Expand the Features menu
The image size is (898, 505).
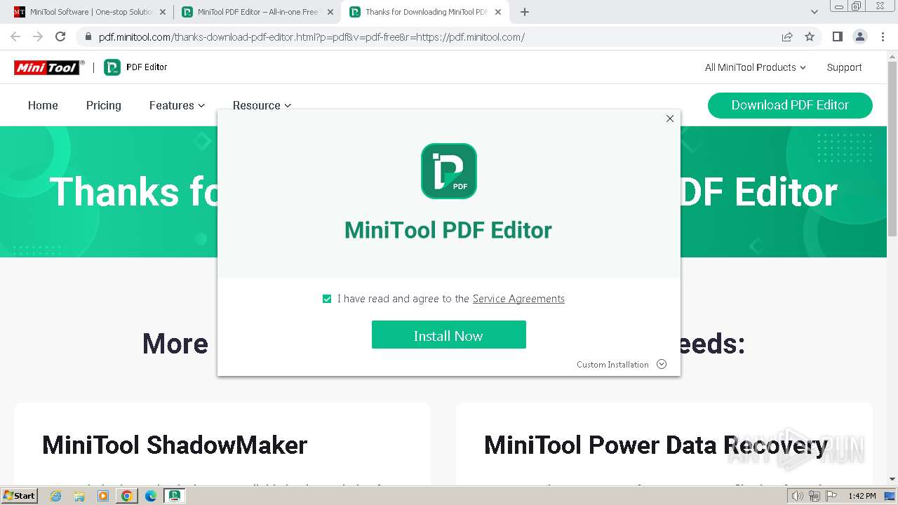click(177, 105)
